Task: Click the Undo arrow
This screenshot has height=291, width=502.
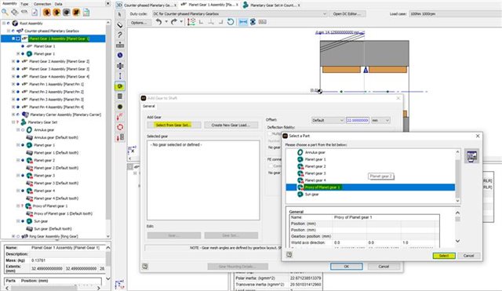Action: click(158, 22)
